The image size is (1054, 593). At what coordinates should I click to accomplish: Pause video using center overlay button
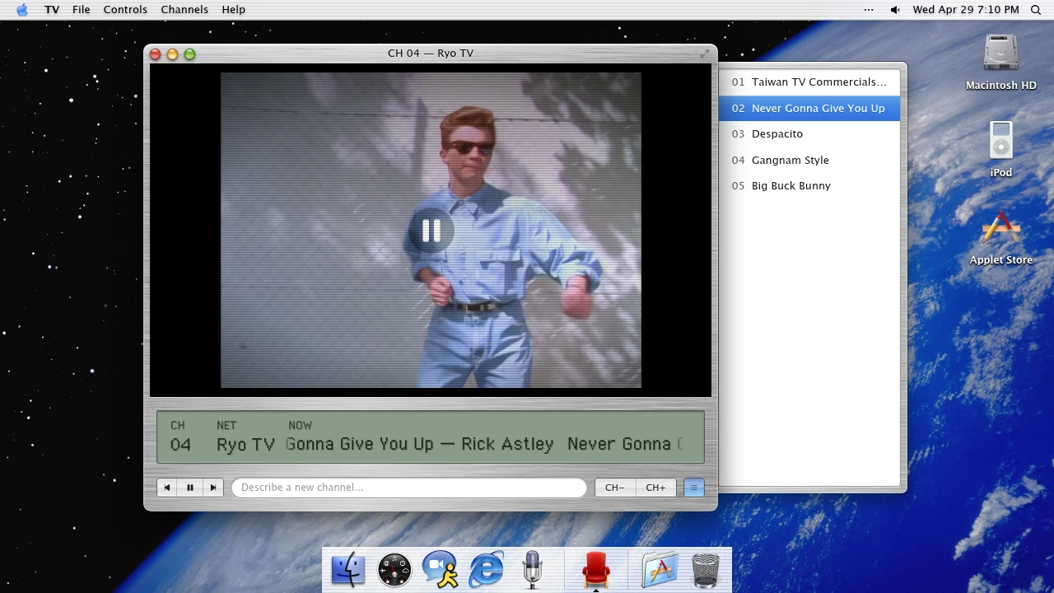[x=431, y=231]
